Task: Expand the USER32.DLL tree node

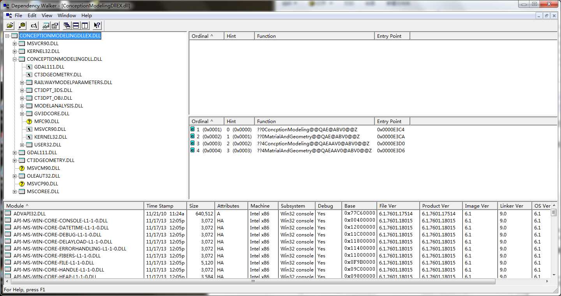Action: (22, 145)
